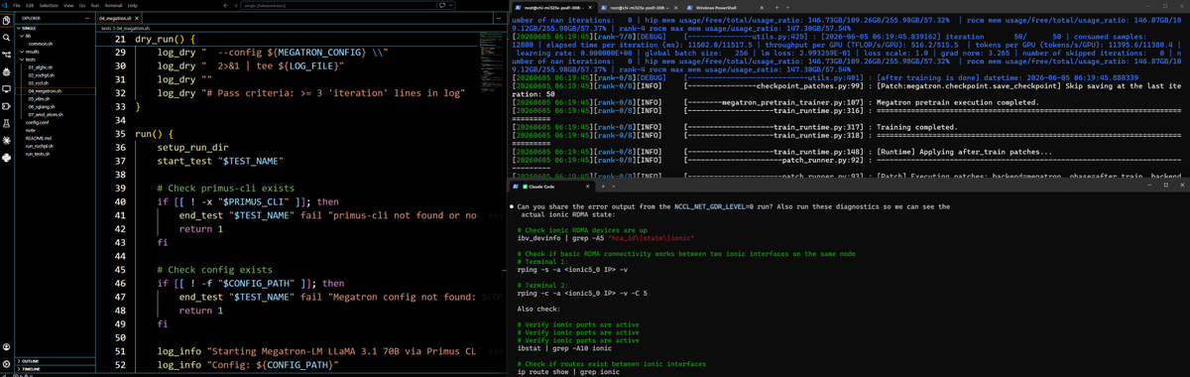The height and width of the screenshot is (377, 1190).
Task: Open the Run menu
Action: pyautogui.click(x=94, y=5)
